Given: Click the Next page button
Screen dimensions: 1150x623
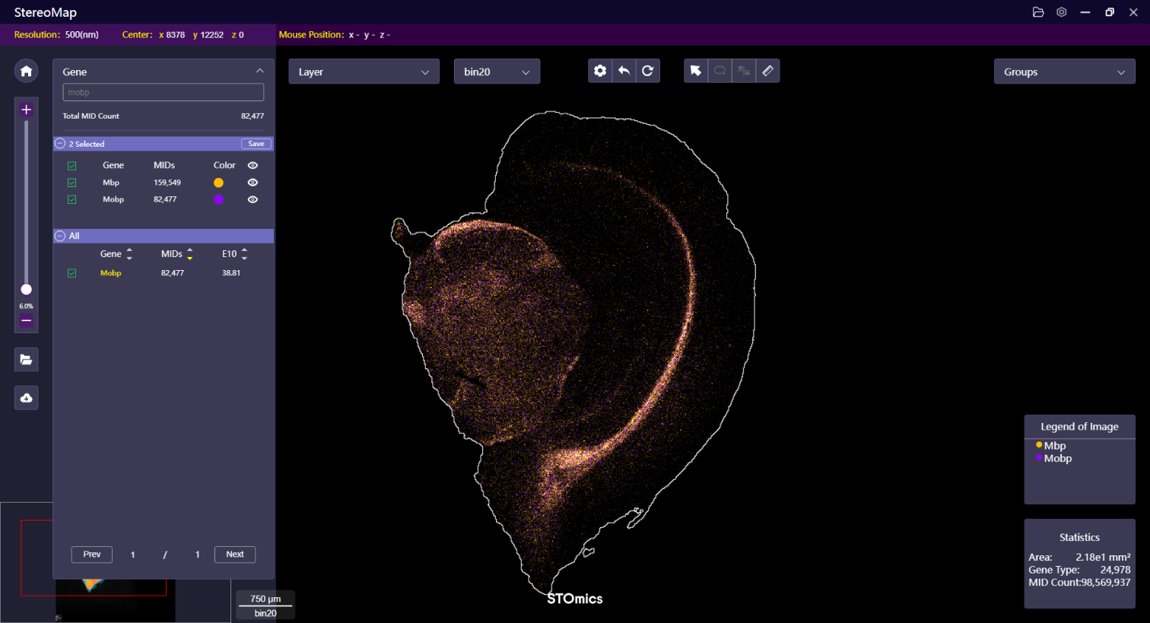Looking at the screenshot, I should coord(234,555).
